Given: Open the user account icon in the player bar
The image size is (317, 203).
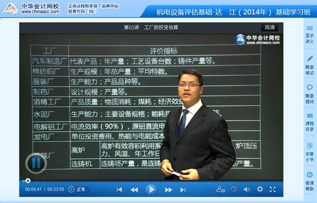Looking at the screenshot, I should (x=220, y=189).
